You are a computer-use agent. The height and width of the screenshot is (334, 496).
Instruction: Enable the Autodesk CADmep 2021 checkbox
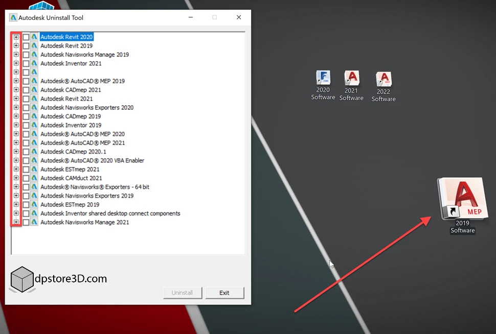26,90
